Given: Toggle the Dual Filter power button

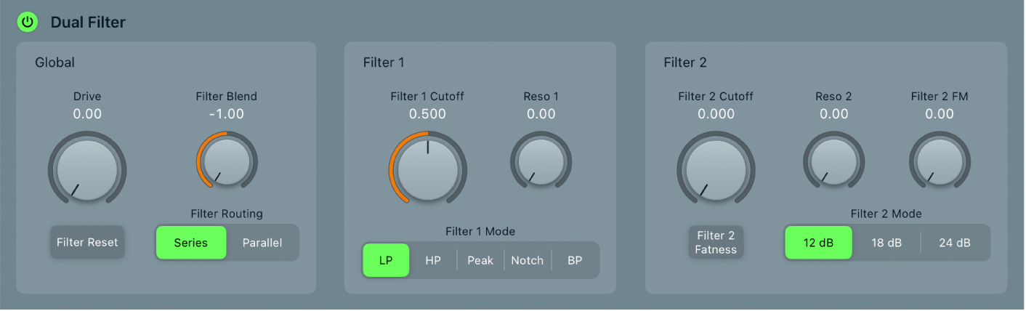Looking at the screenshot, I should point(28,23).
